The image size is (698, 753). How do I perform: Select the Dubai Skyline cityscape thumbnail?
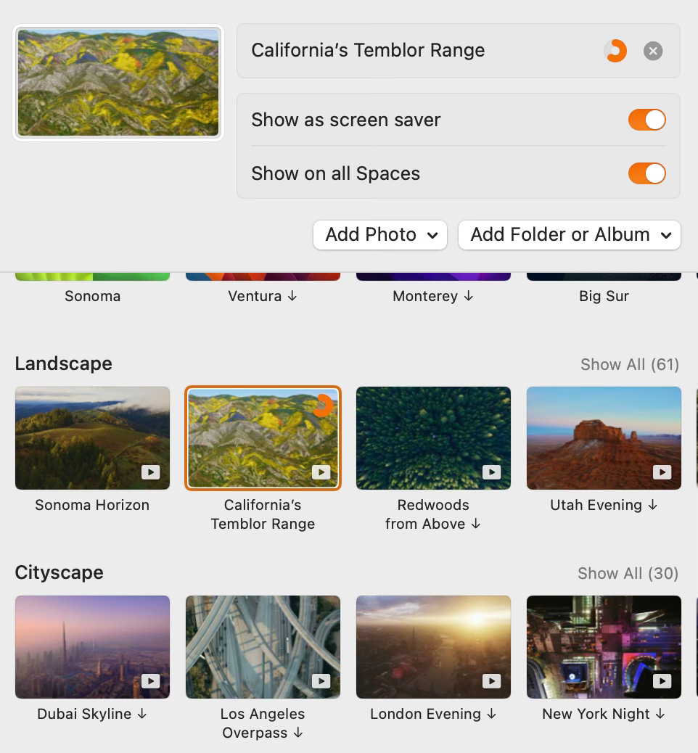click(x=92, y=647)
